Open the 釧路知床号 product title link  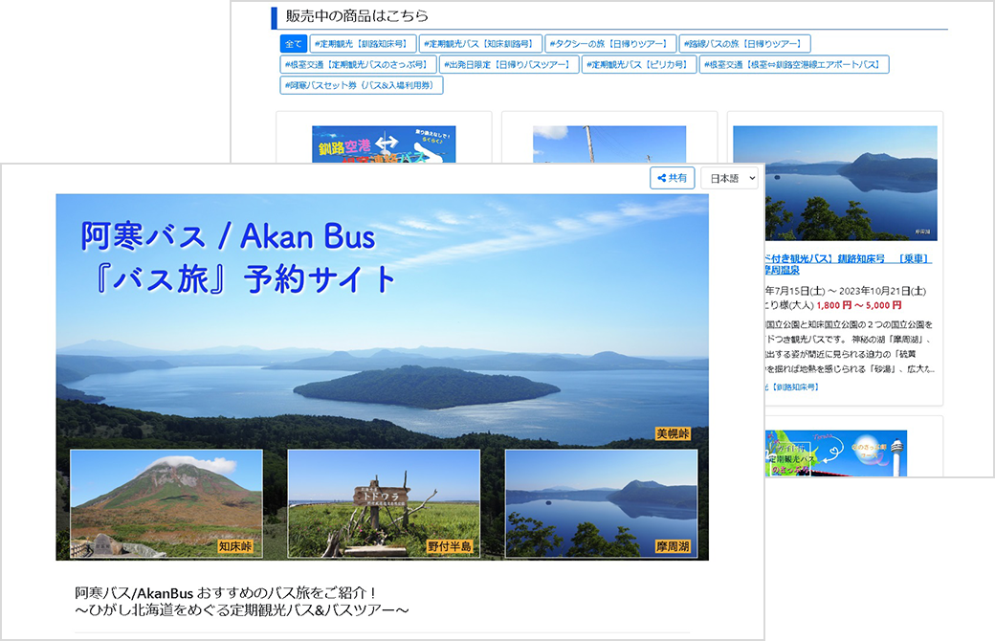[x=848, y=264]
